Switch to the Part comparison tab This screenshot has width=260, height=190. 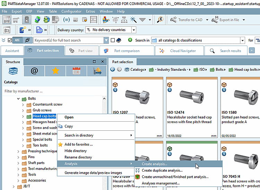pos(127,51)
